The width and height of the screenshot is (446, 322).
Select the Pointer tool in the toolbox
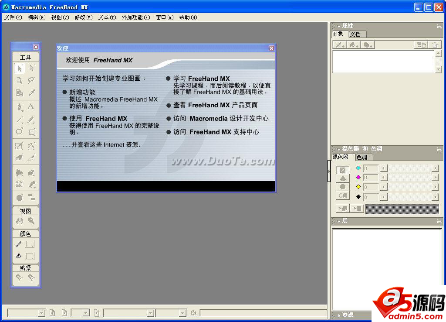(20, 69)
